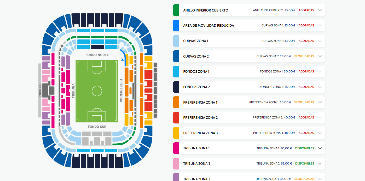Click the TRIBUNA label beside the pitch
The height and width of the screenshot is (181, 365).
tap(73, 91)
